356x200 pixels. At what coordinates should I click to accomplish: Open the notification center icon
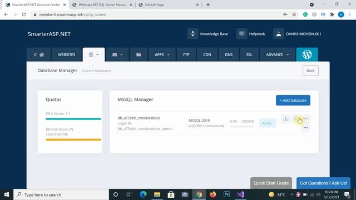[x=347, y=194]
